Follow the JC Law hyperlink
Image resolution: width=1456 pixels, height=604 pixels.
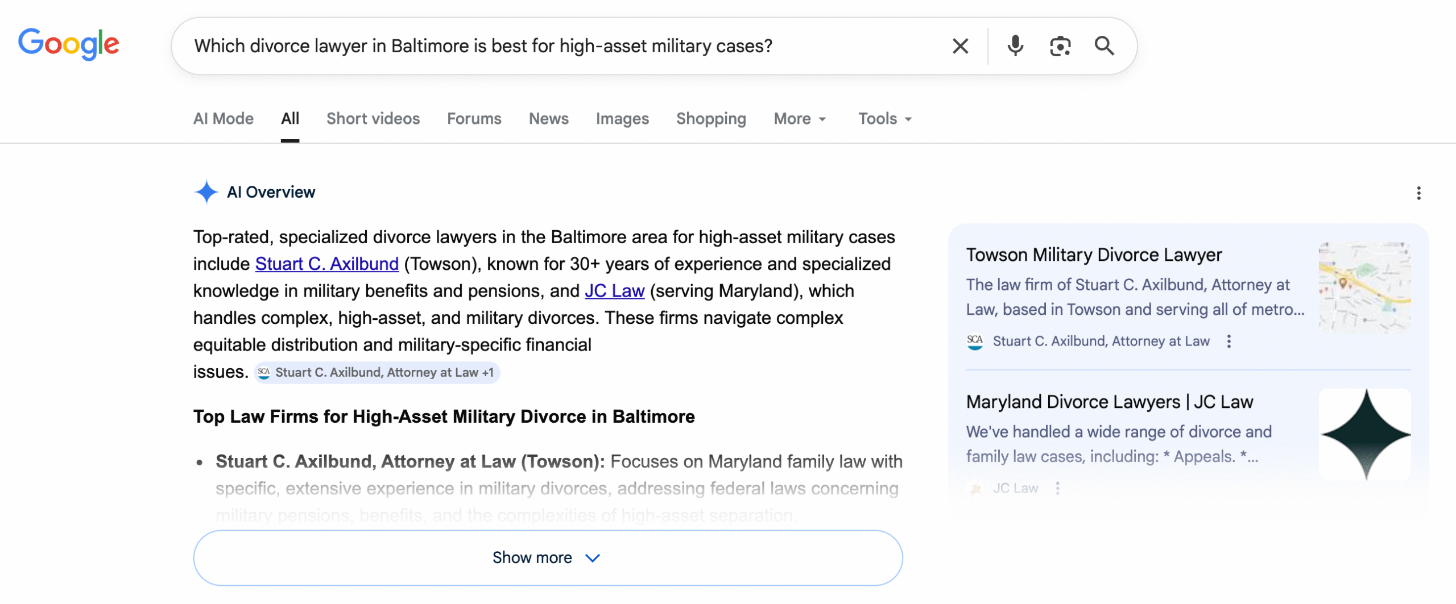pyautogui.click(x=614, y=291)
